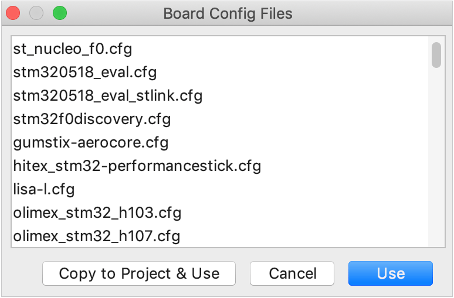This screenshot has height=298, width=454.
Task: Click blank dialog area left of Copy button
Action: click(22, 273)
